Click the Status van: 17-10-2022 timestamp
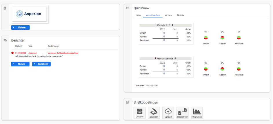273x124 pixels. tap(147, 86)
